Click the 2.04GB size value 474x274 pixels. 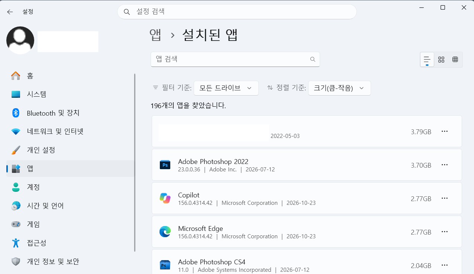(x=421, y=266)
